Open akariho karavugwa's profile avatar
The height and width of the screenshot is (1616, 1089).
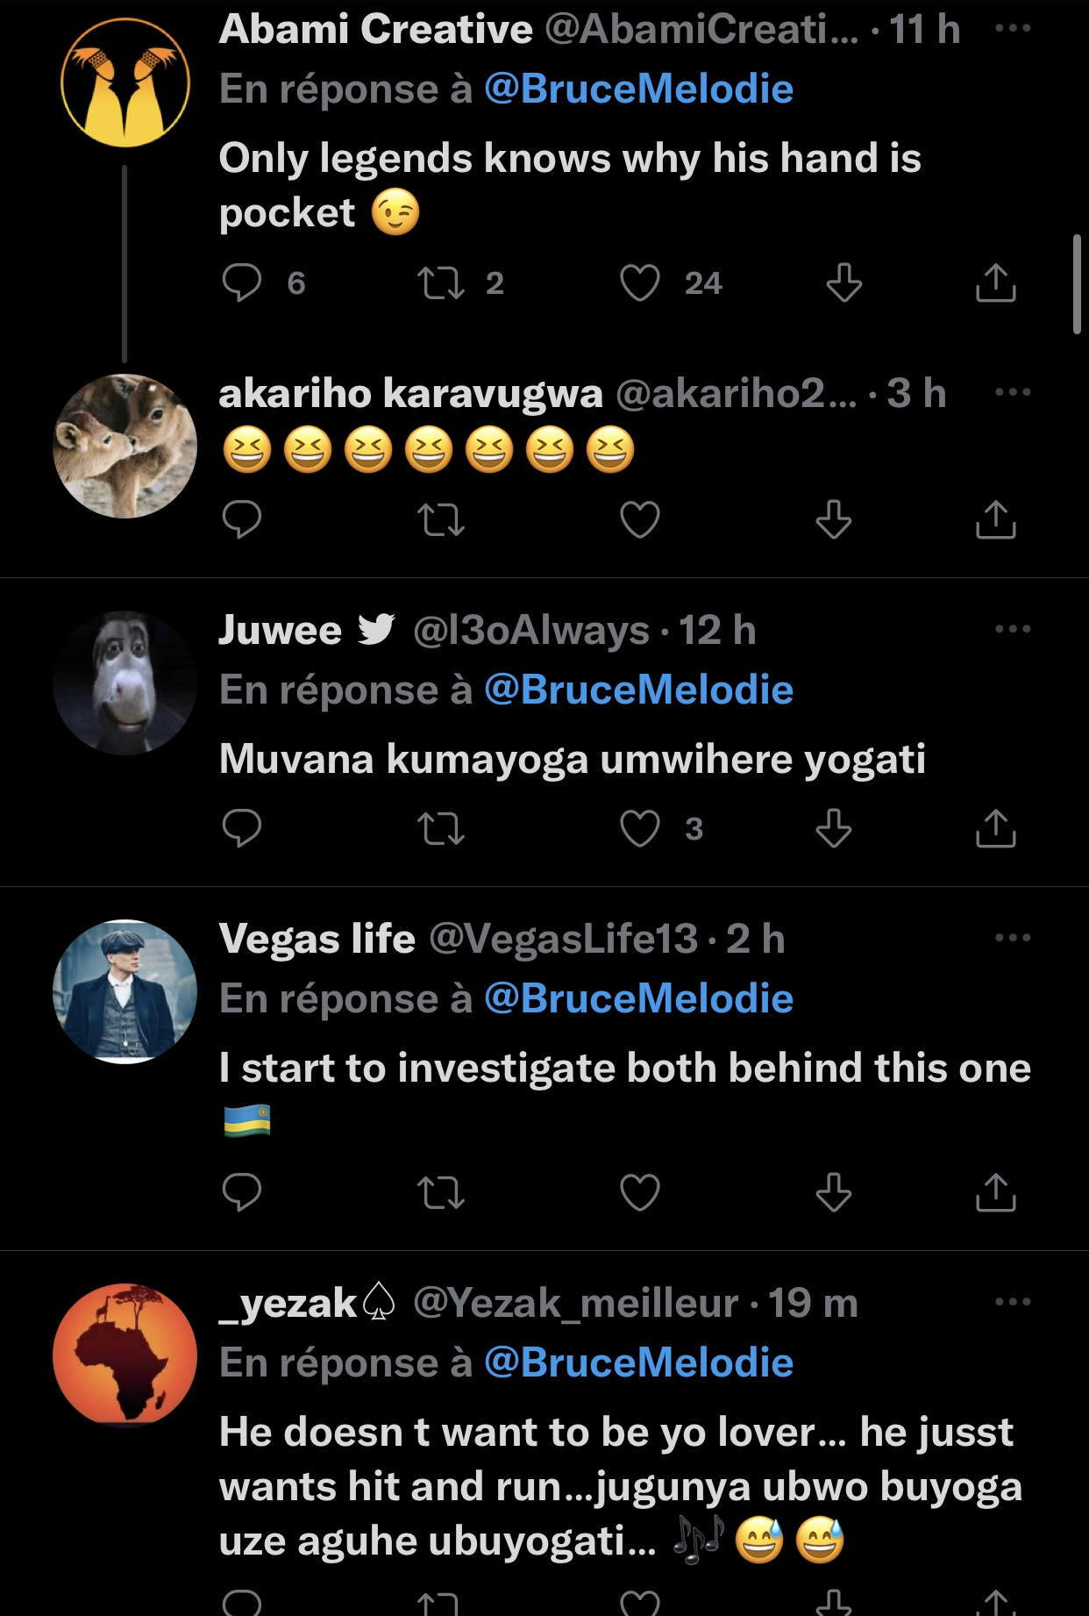[125, 446]
